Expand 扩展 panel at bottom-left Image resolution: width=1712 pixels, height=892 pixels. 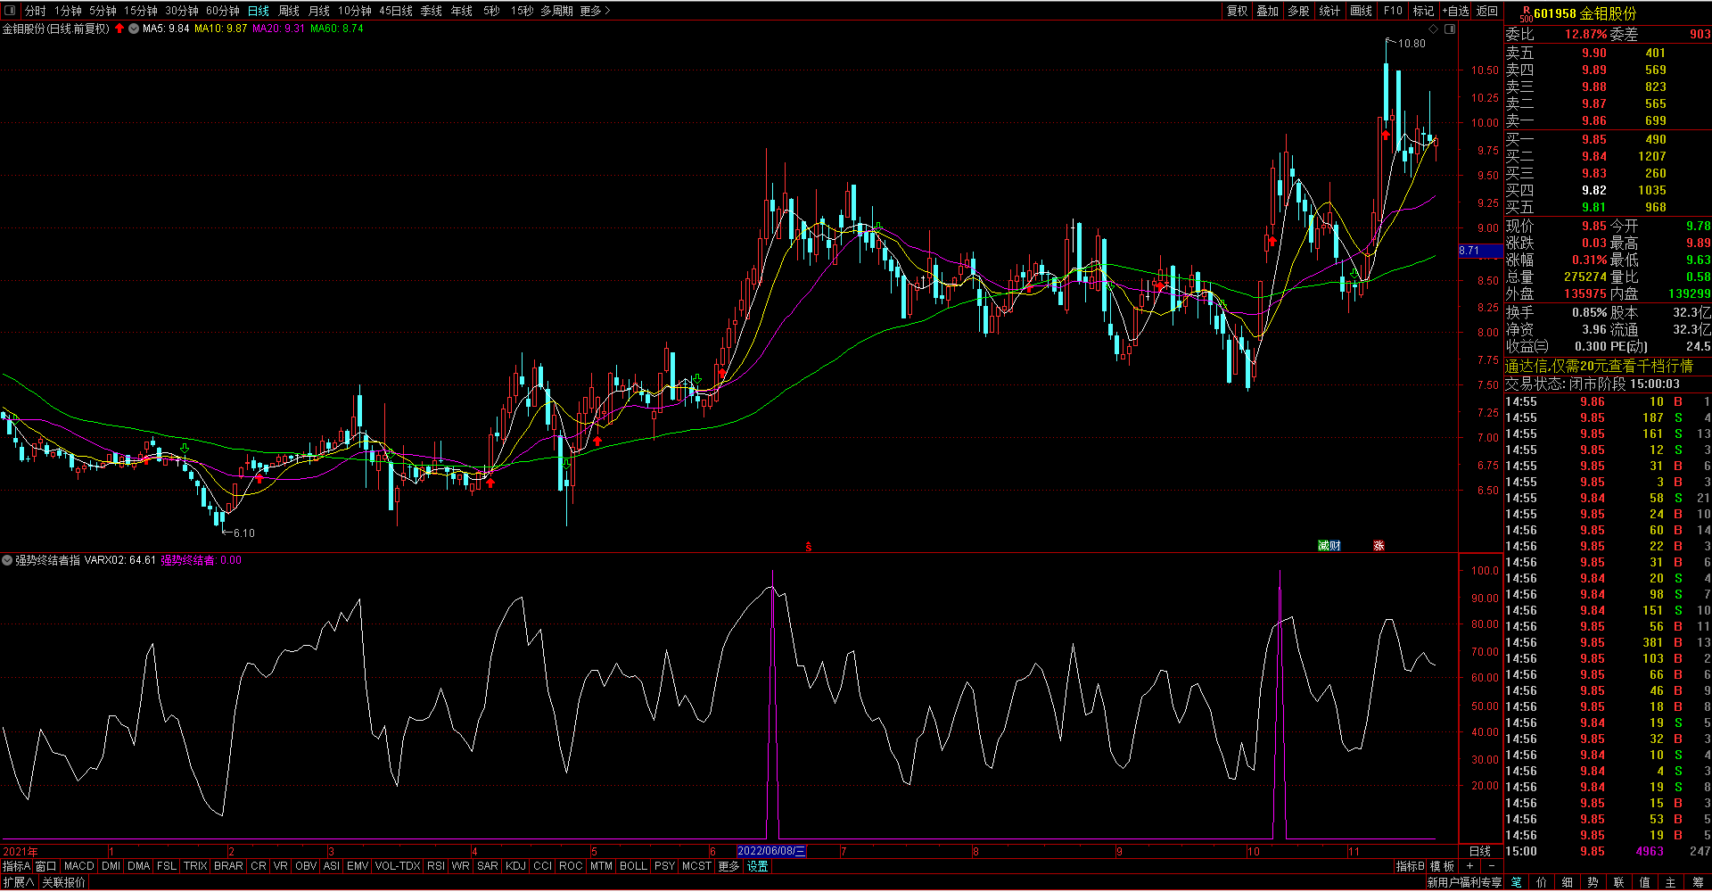(18, 882)
